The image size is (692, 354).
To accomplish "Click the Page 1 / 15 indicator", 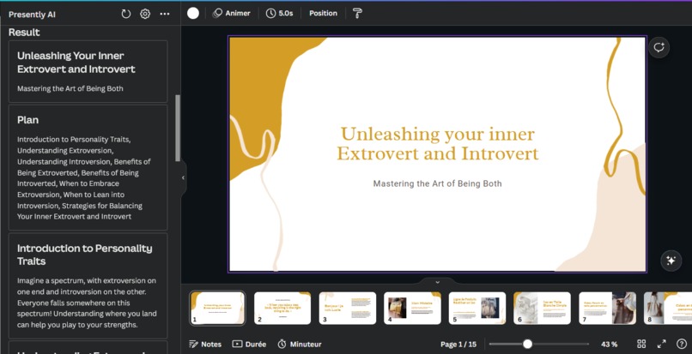I will click(458, 345).
